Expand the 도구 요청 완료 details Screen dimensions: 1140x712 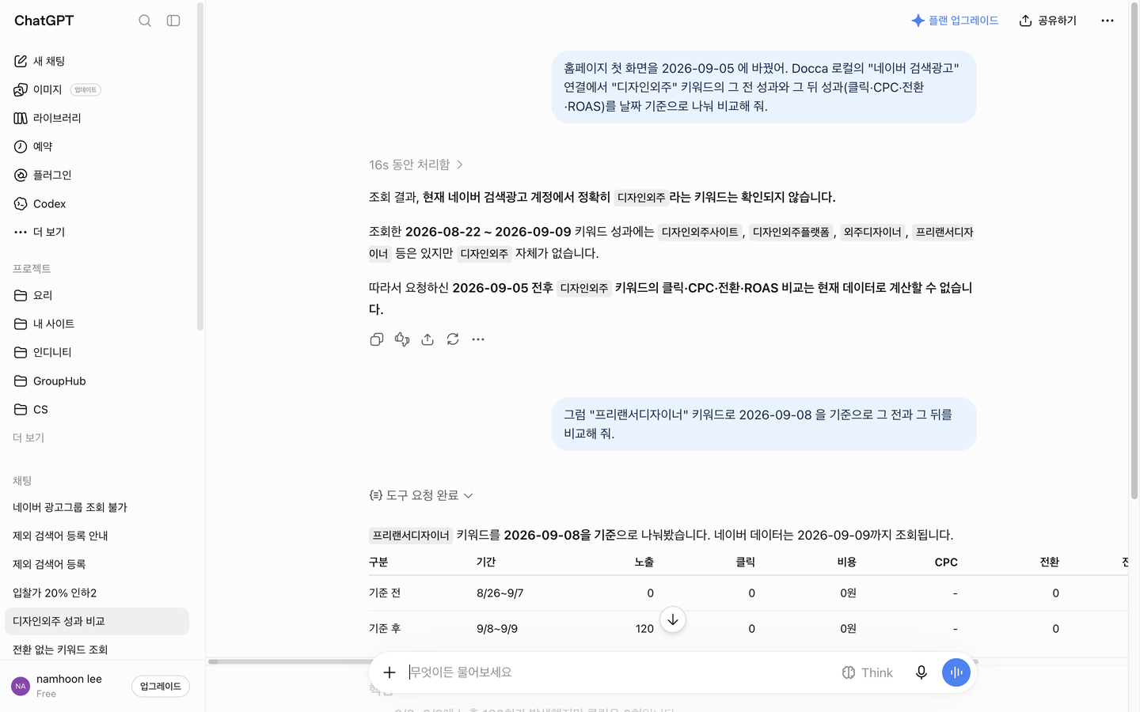pyautogui.click(x=421, y=495)
